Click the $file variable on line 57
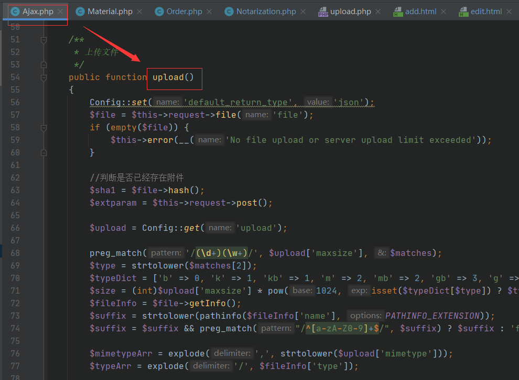The image size is (519, 380). click(x=103, y=115)
